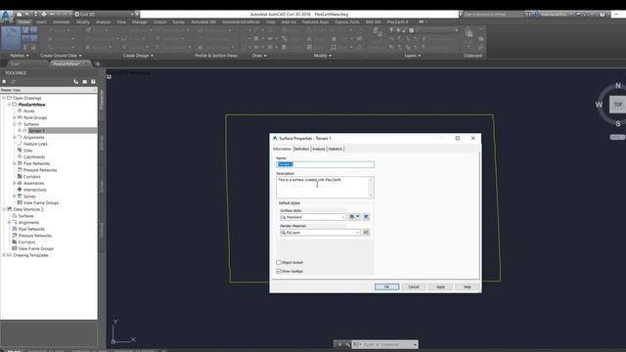
Task: Click the Catchments tree icon
Action: coord(20,156)
